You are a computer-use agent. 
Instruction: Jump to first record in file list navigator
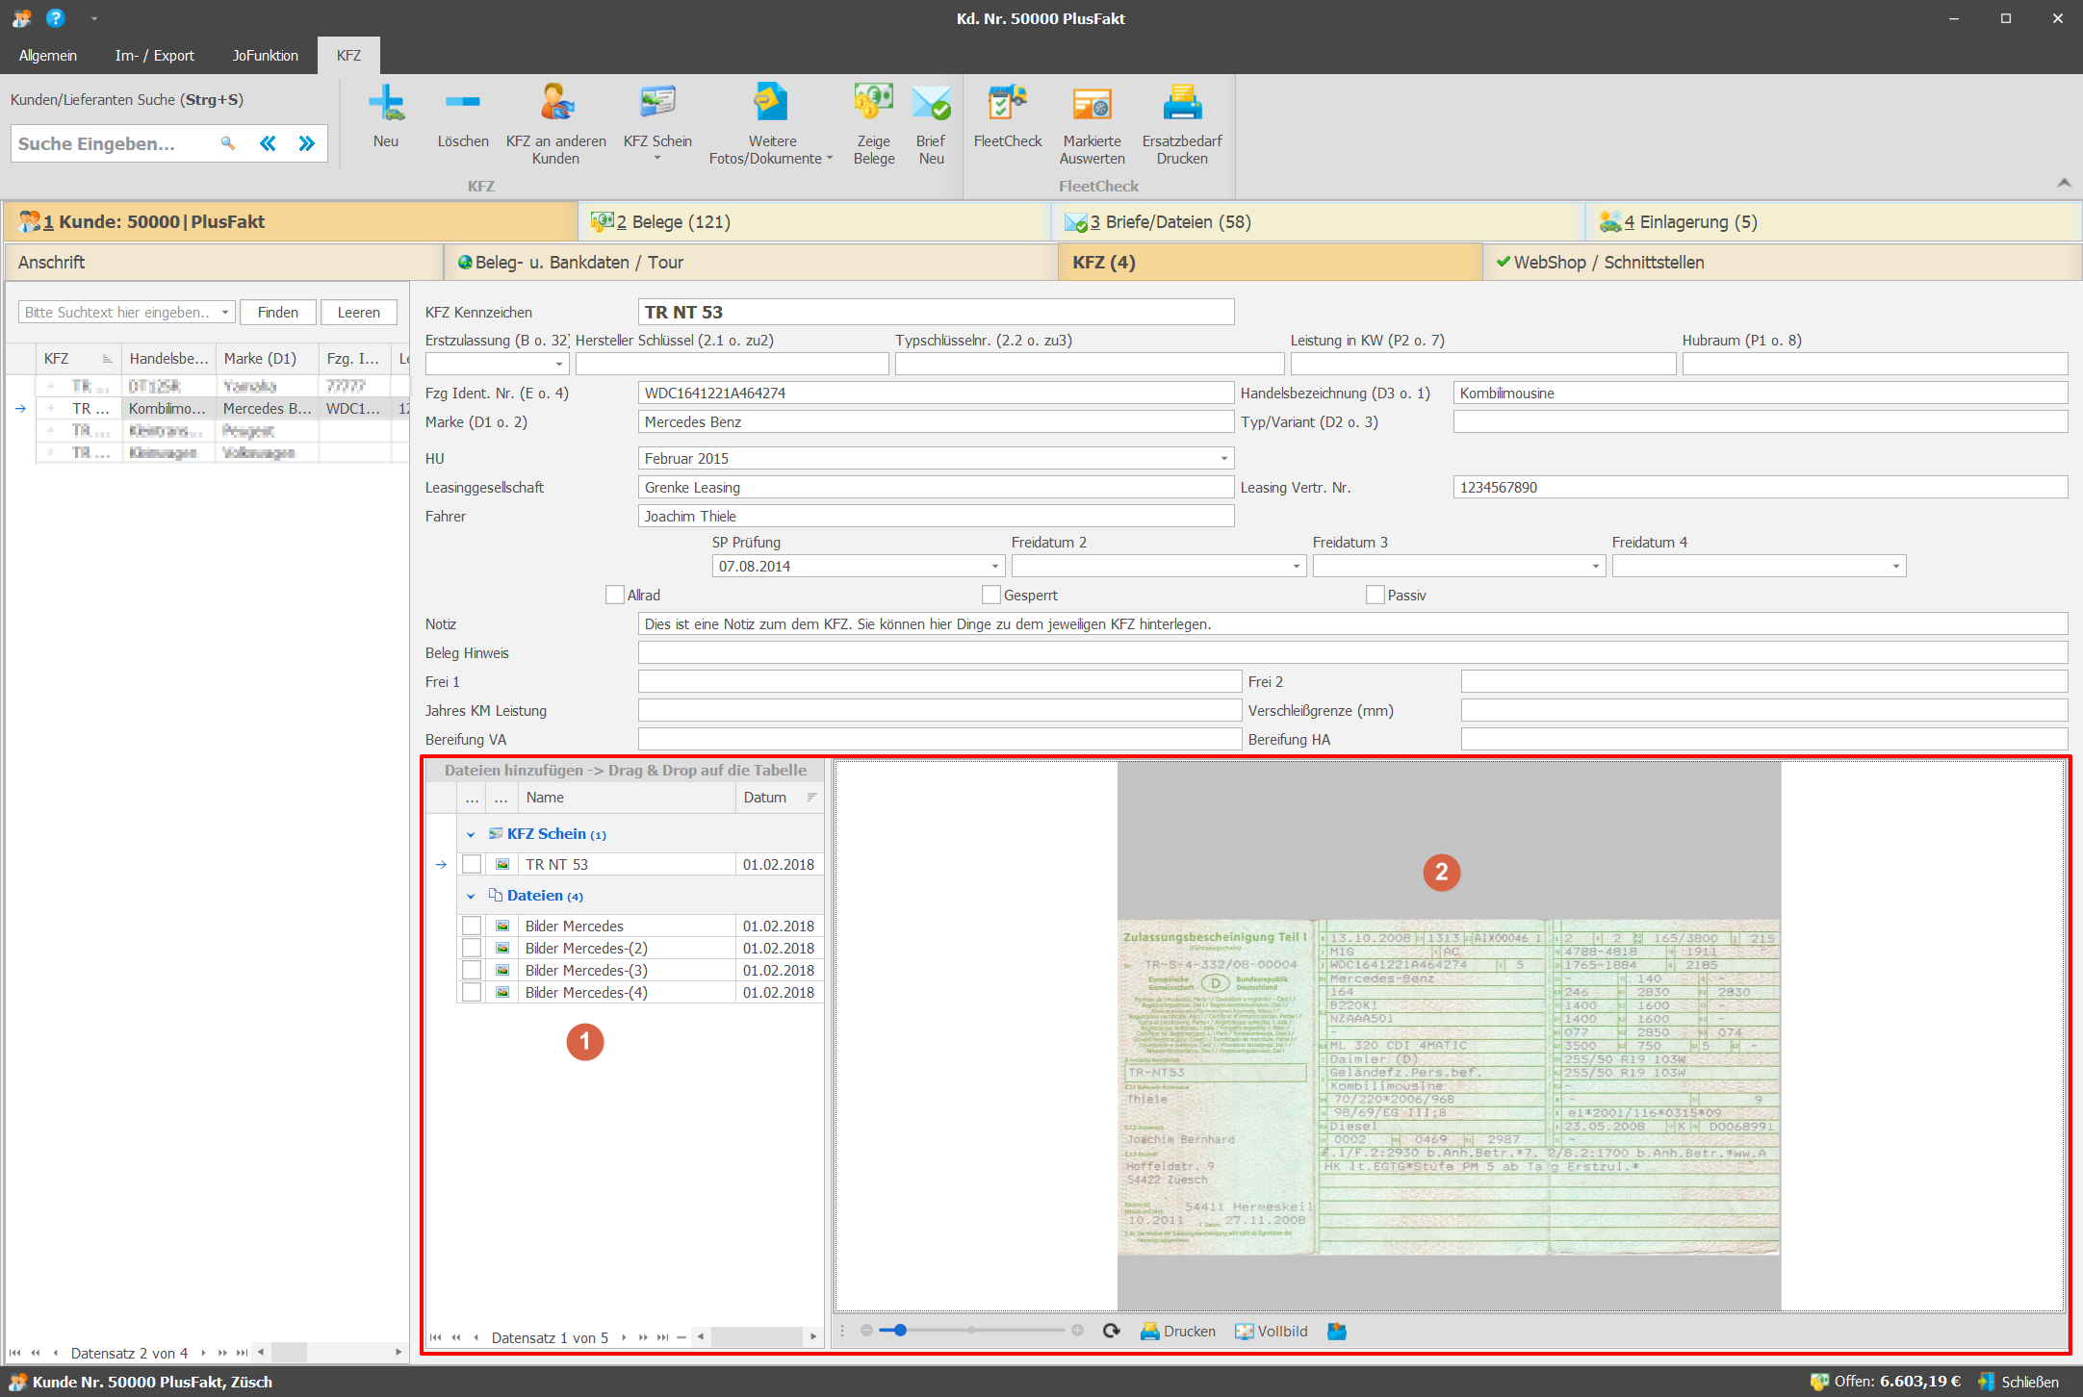point(436,1337)
